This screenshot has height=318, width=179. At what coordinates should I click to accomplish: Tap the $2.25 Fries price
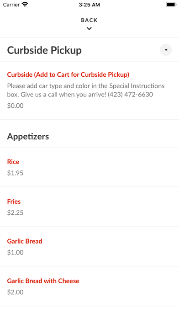click(15, 213)
